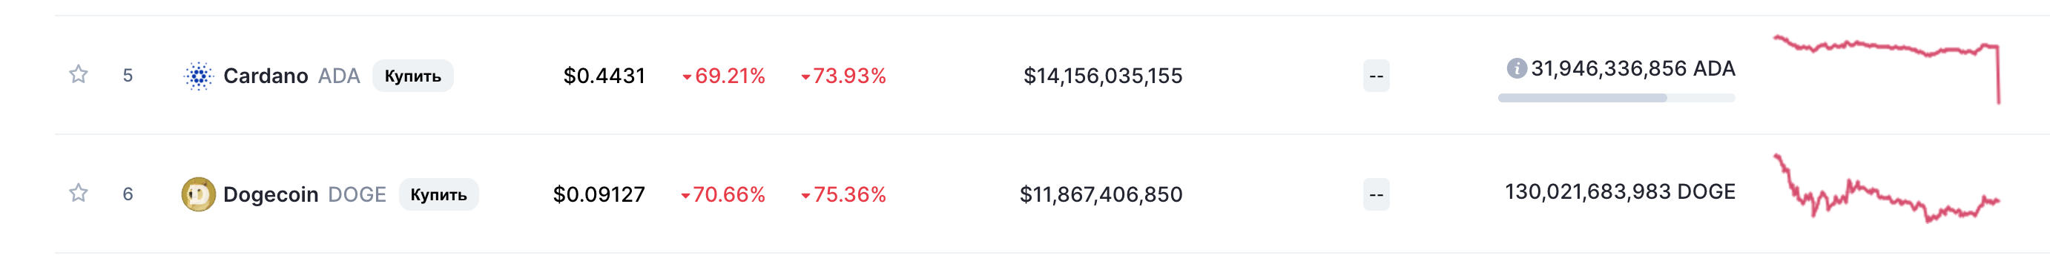Open Cardano 7-day price sparkline chart

click(x=1887, y=69)
